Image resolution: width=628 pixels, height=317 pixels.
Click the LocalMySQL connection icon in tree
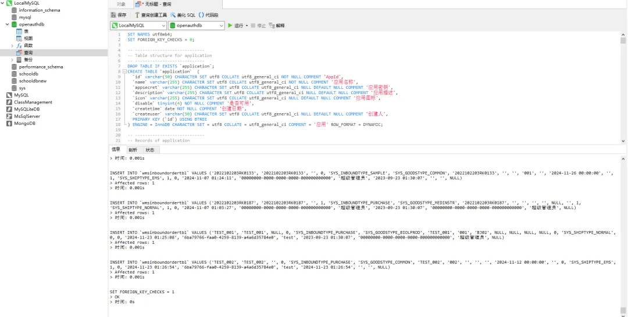[9, 3]
